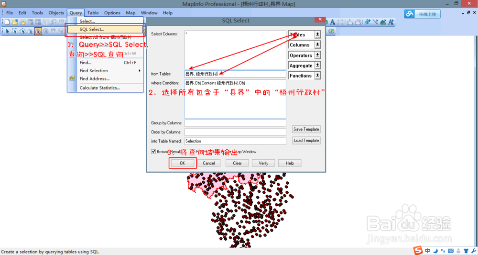
Task: Click the Verify button
Action: (x=263, y=163)
